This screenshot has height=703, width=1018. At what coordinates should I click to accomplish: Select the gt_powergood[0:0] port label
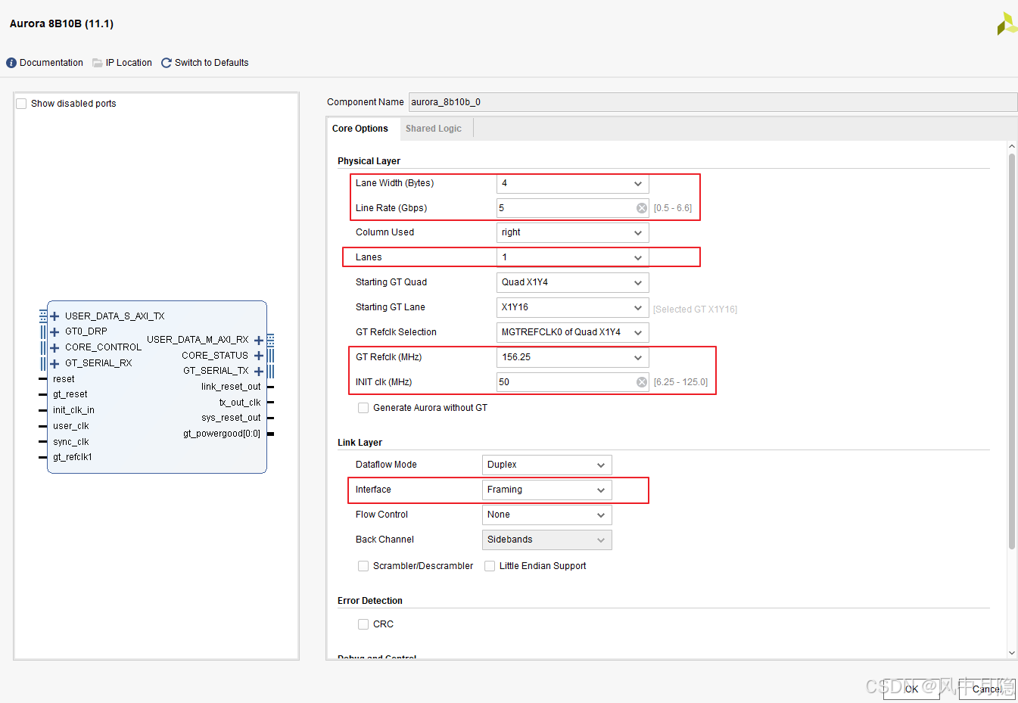click(222, 434)
